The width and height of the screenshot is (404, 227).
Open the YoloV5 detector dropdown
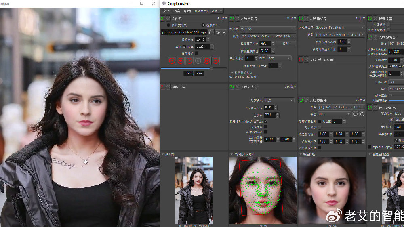(x=267, y=29)
